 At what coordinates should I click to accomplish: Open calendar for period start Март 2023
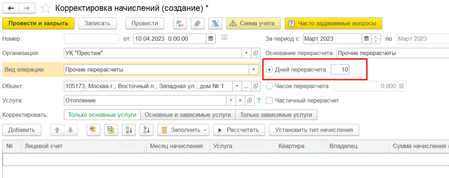tap(367, 38)
